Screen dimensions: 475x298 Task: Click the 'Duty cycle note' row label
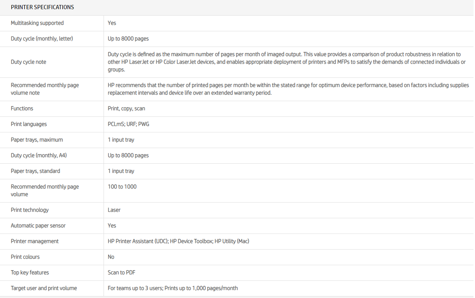coord(28,62)
